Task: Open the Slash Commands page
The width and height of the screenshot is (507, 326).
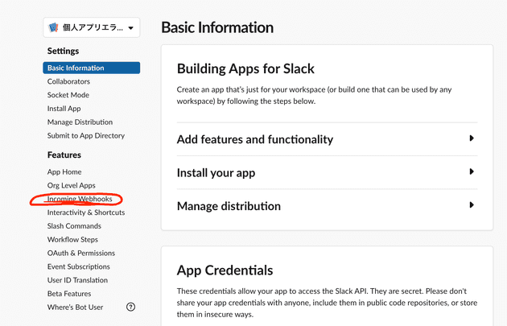Action: pos(74,226)
